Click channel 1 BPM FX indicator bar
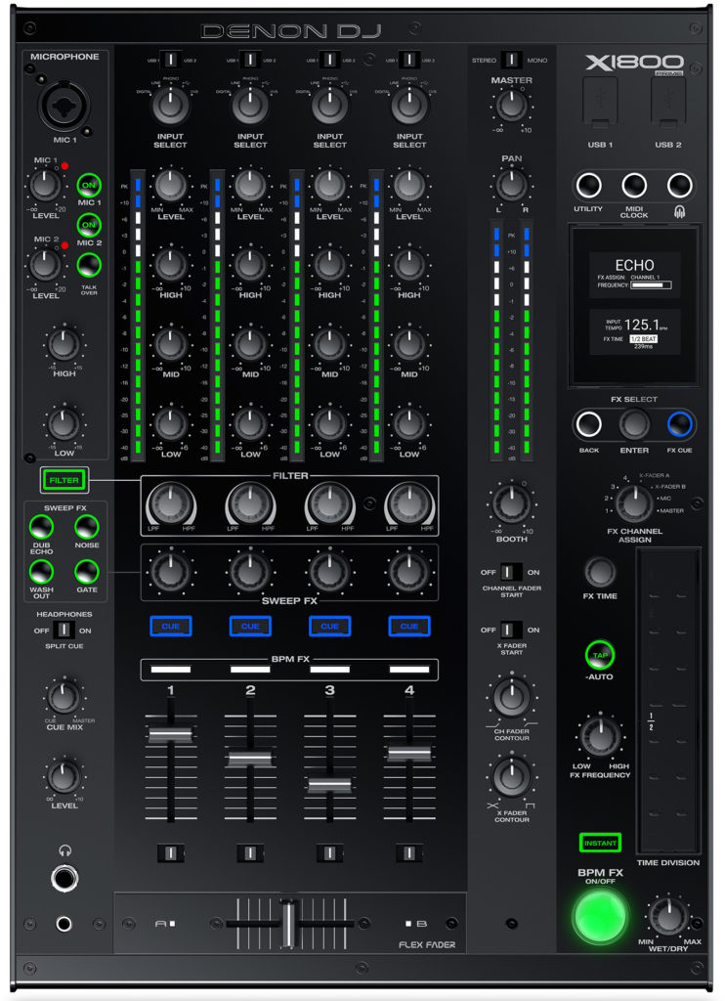This screenshot has height=1001, width=725. 170,669
